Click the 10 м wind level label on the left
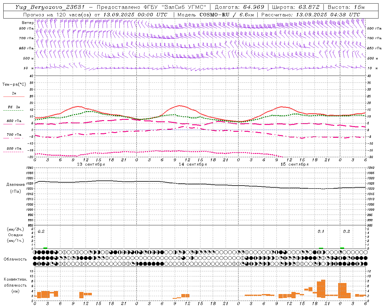 (28, 68)
